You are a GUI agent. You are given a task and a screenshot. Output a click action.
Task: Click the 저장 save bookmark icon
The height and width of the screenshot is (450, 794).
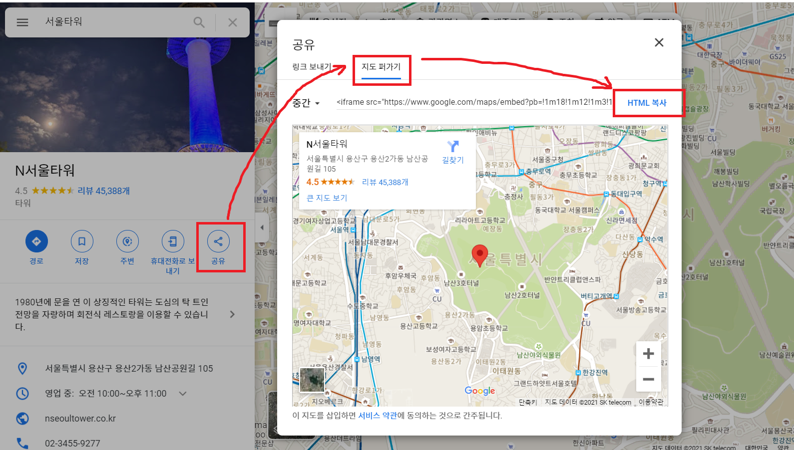[x=82, y=241]
